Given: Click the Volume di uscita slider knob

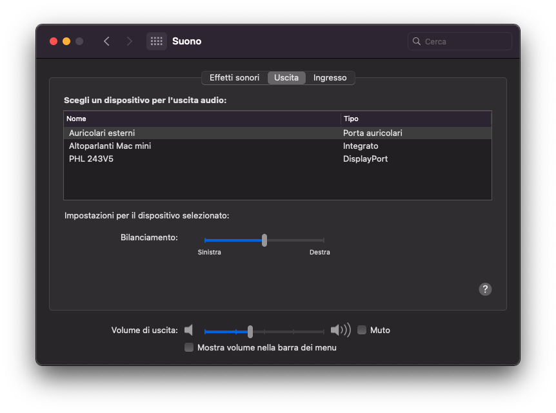Looking at the screenshot, I should (x=250, y=331).
